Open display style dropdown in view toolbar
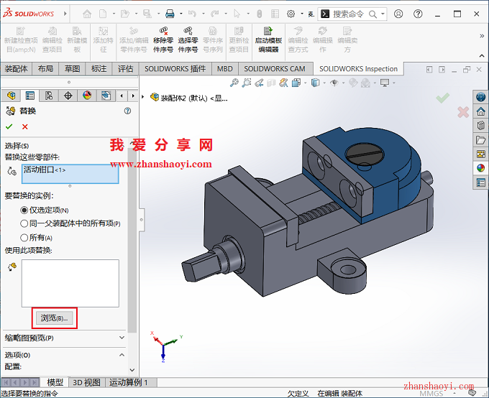 (x=324, y=83)
